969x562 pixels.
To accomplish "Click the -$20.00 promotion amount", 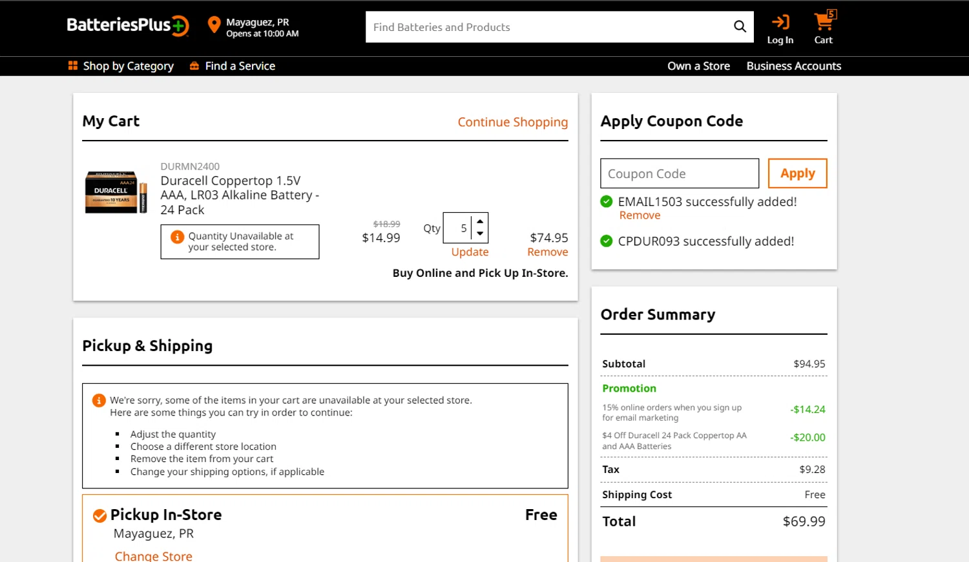I will click(x=807, y=437).
